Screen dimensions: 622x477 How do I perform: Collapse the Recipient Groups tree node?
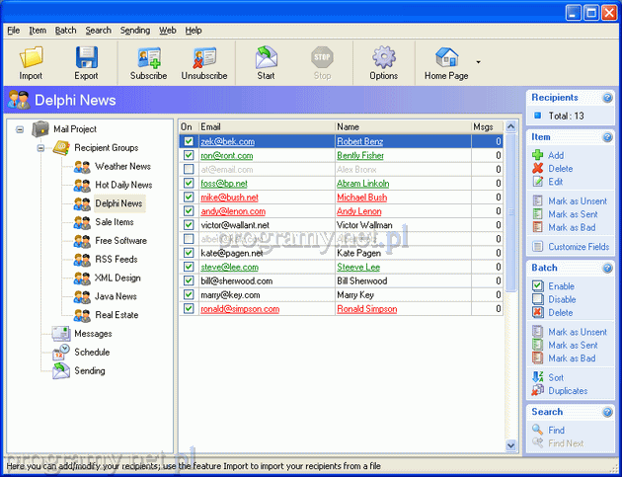pos(41,148)
